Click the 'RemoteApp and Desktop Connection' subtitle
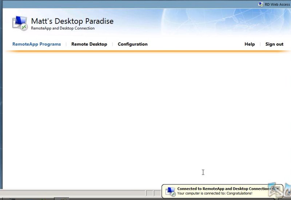The width and height of the screenshot is (291, 200). (x=63, y=28)
